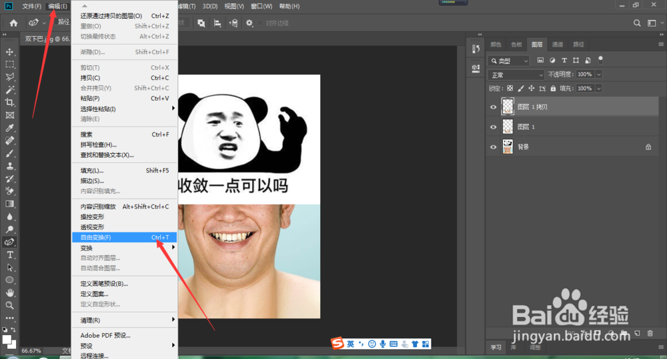
Task: Select the Polygonal Lasso tool
Action: pyautogui.click(x=10, y=77)
